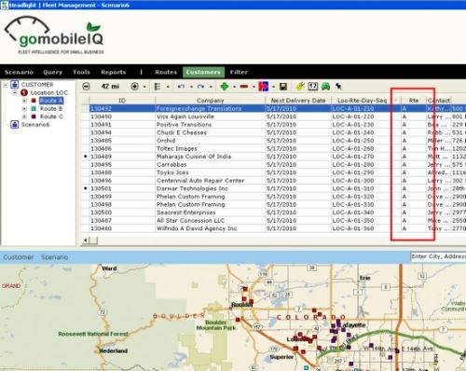Click Route B teal color swatch
The image size is (466, 371).
(x=34, y=108)
